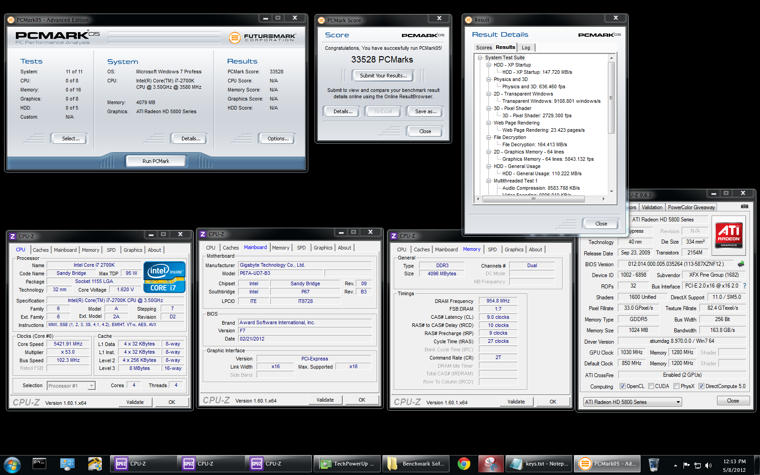The height and width of the screenshot is (475, 760).
Task: Open Caches tab in CPU-Z Mainboard window
Action: 230,248
